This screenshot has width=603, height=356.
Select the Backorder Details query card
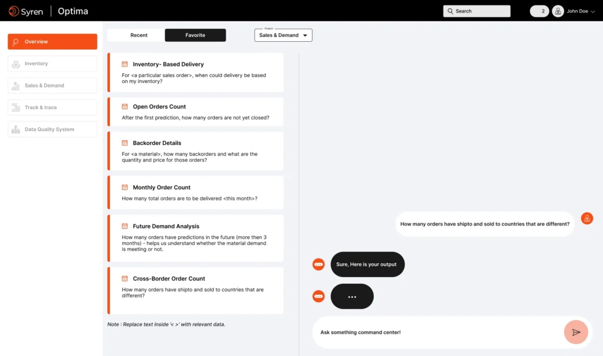pyautogui.click(x=196, y=152)
